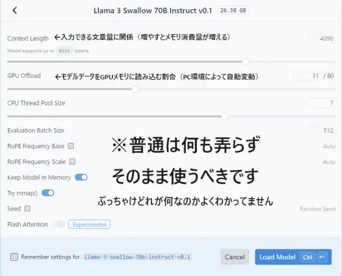The image size is (342, 276).
Task: Enable the RoPE Frequency Base checkbox
Action: [71, 146]
